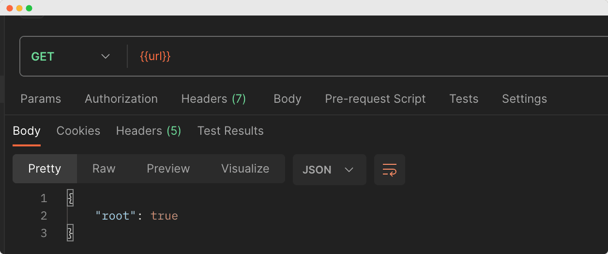
Task: Select the response Body tab
Action: (27, 131)
